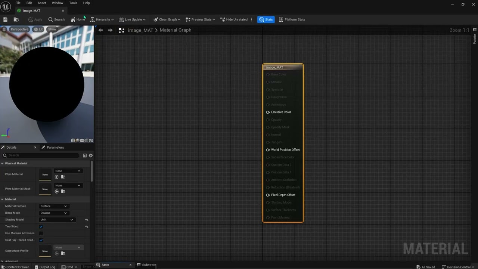This screenshot has width=478, height=269.
Task: Open the Phys Material None dropdown
Action: click(x=68, y=171)
